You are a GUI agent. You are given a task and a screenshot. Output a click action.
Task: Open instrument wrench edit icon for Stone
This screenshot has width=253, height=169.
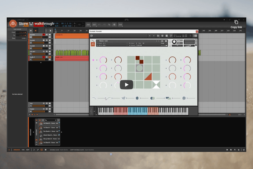tap(93, 41)
